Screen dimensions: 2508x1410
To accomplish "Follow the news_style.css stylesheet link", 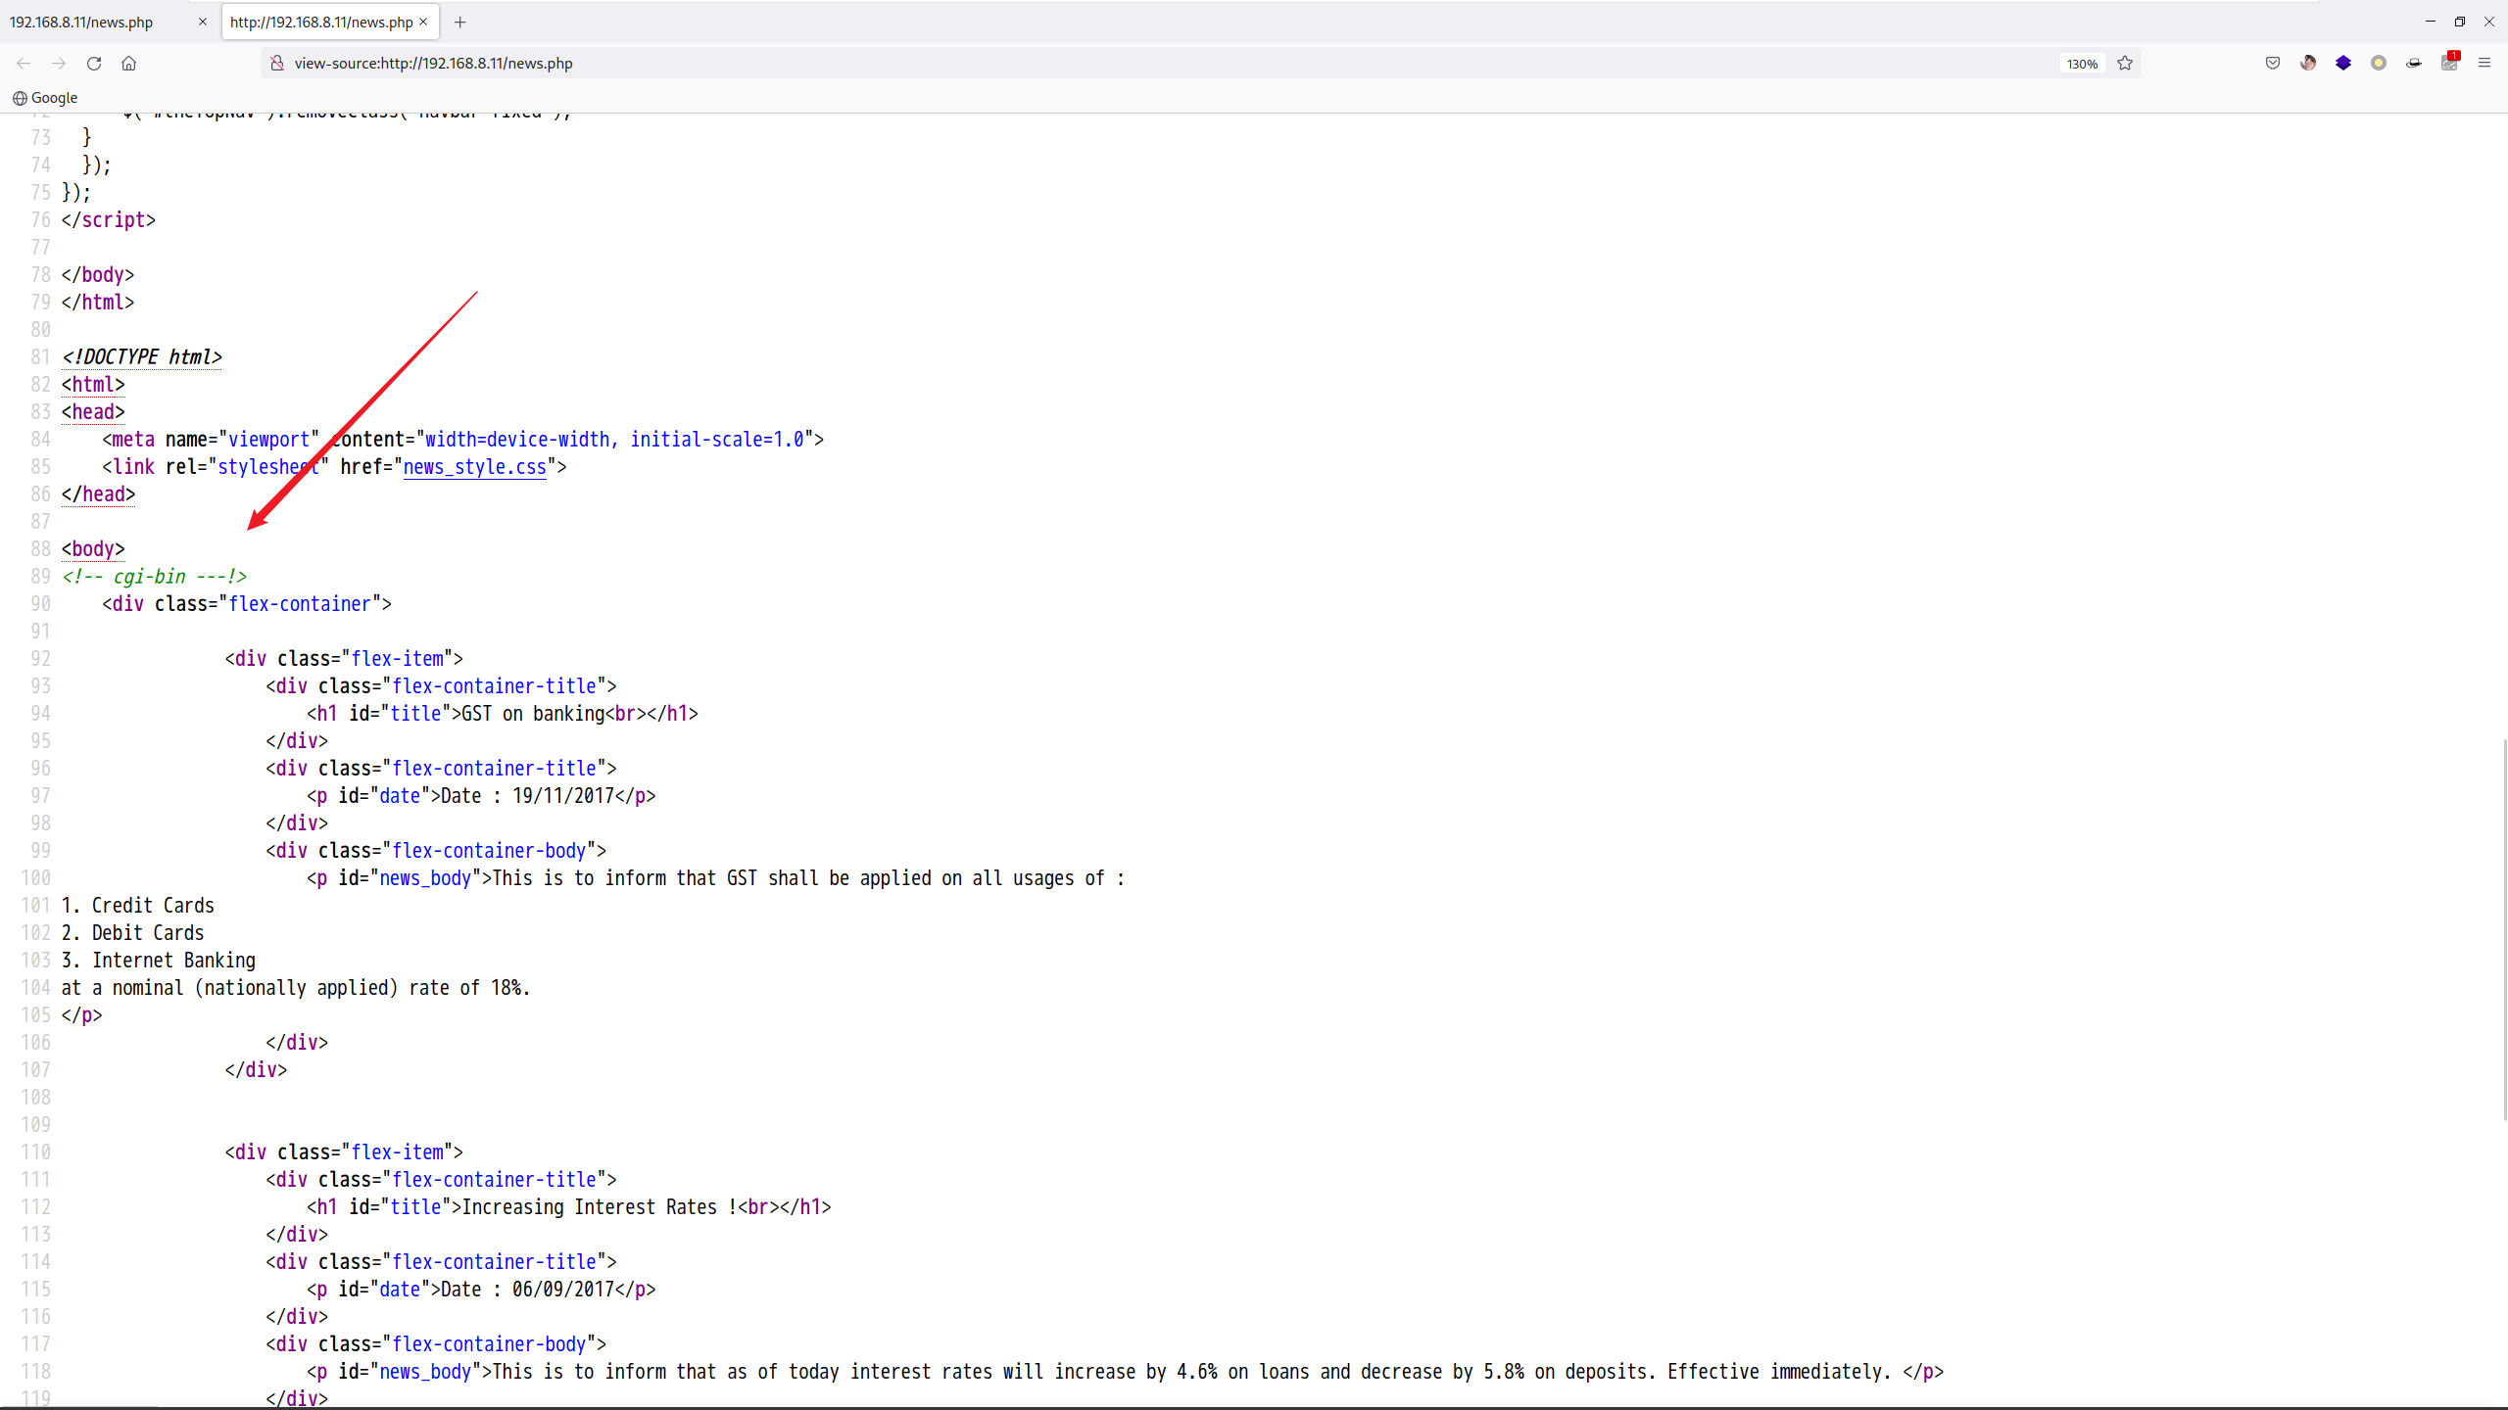I will 474,467.
